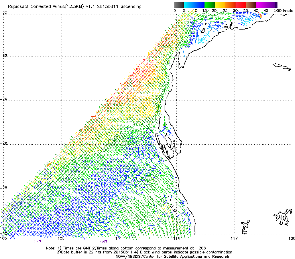Image resolution: width=295 pixels, height=259 pixels.
Task: Select the green 15-20 knots legend swatch
Action: pyautogui.click(x=210, y=5)
